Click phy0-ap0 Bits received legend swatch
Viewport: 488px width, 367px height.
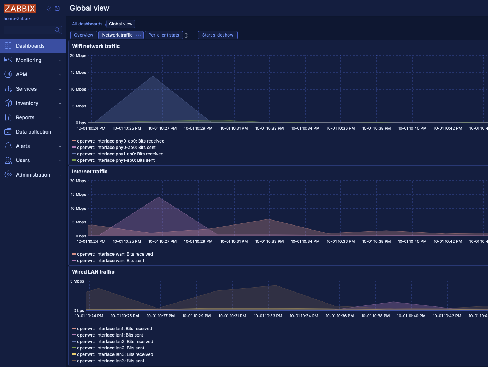click(x=74, y=141)
